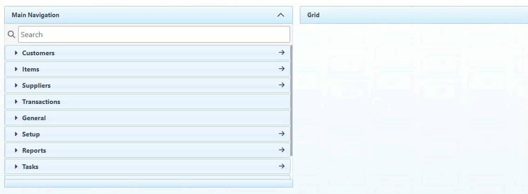Focus the Search input field
Image resolution: width=528 pixels, height=194 pixels.
(x=154, y=34)
